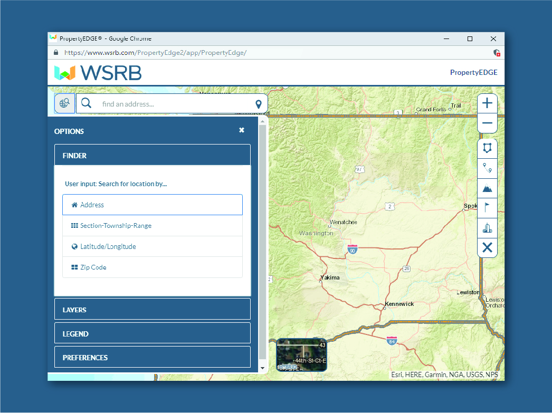552x413 pixels.
Task: Select the route measurement tool
Action: pyautogui.click(x=487, y=168)
